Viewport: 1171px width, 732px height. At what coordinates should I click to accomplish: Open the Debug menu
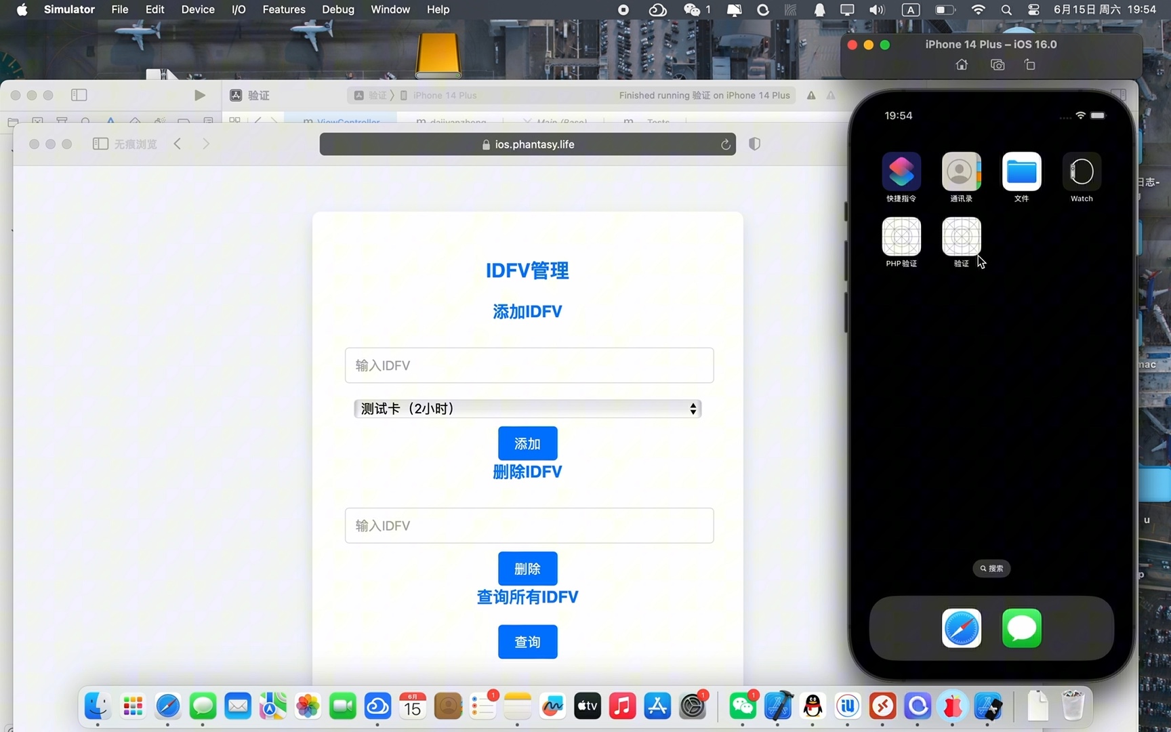[x=338, y=9]
